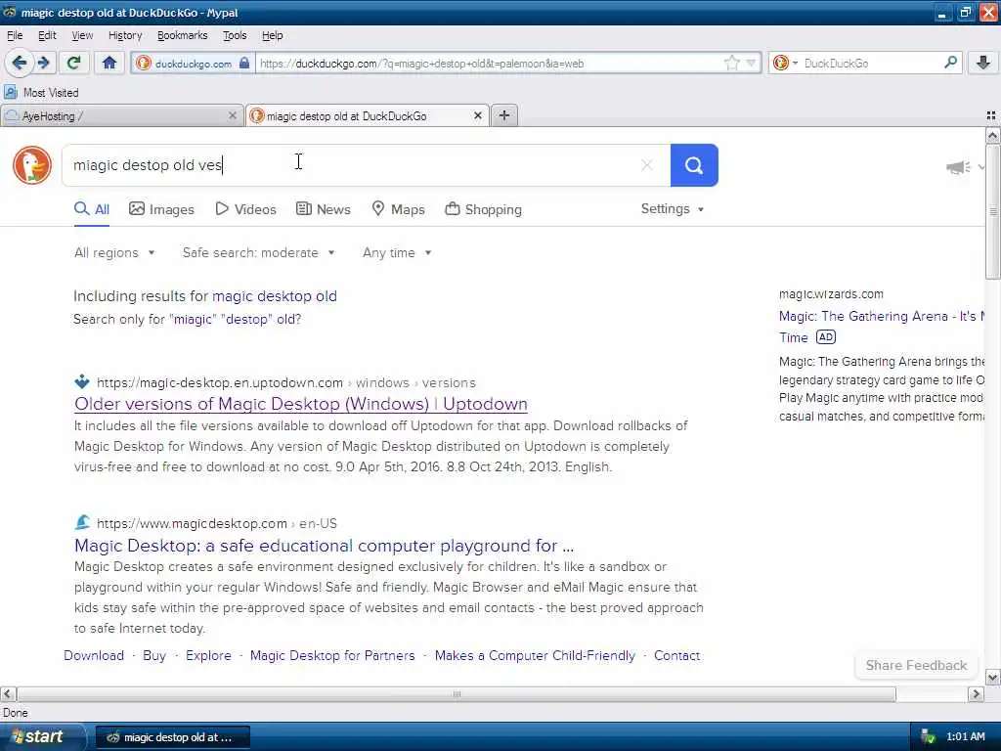Reload the current page
Viewport: 1001px width, 751px height.
(x=74, y=63)
